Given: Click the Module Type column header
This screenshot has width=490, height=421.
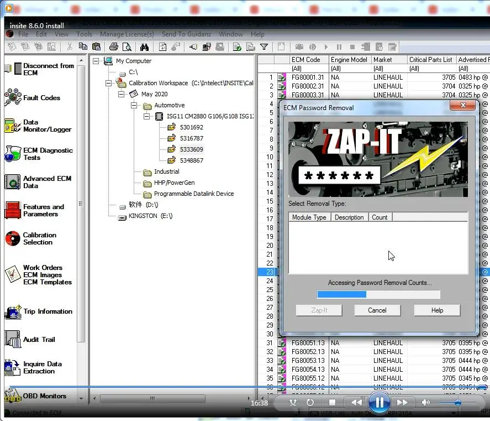Looking at the screenshot, I should click(309, 217).
